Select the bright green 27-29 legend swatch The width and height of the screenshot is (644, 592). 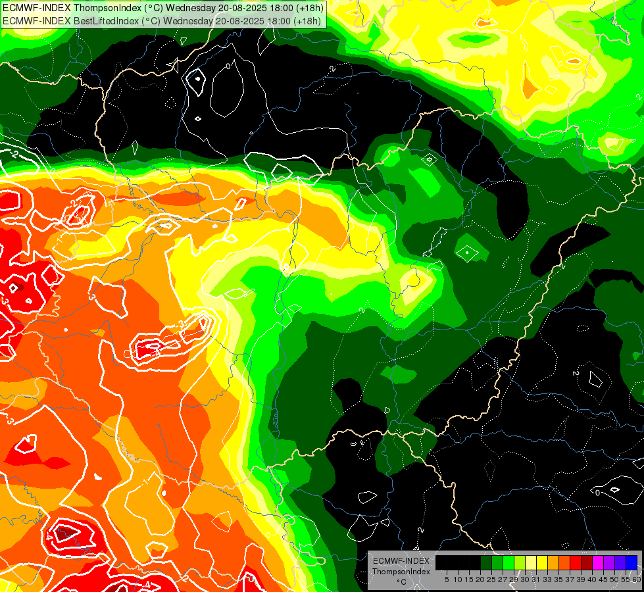tap(508, 562)
